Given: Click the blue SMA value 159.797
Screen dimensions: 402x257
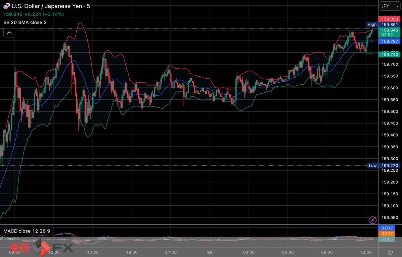Looking at the screenshot, I should point(390,41).
